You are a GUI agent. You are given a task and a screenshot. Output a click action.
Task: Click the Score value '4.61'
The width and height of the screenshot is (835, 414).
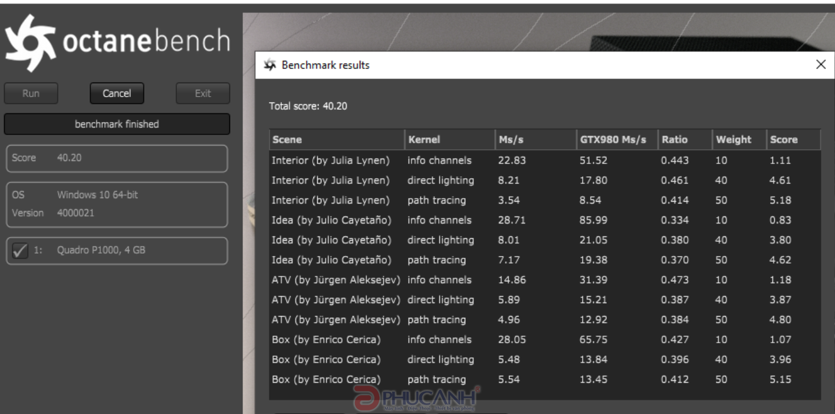780,180
